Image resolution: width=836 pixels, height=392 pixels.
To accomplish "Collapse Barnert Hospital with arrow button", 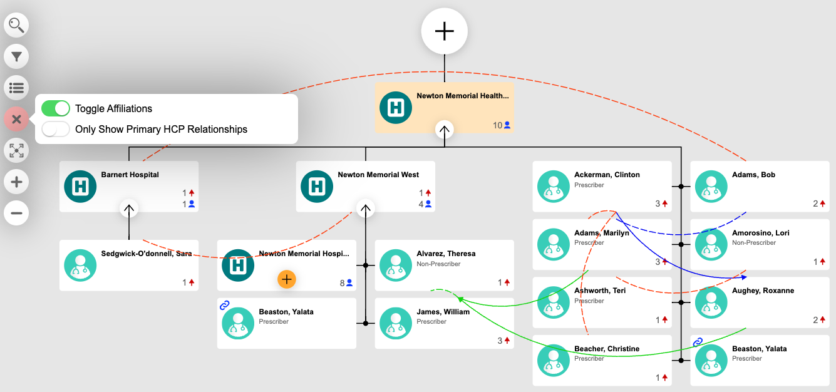I will [x=129, y=208].
